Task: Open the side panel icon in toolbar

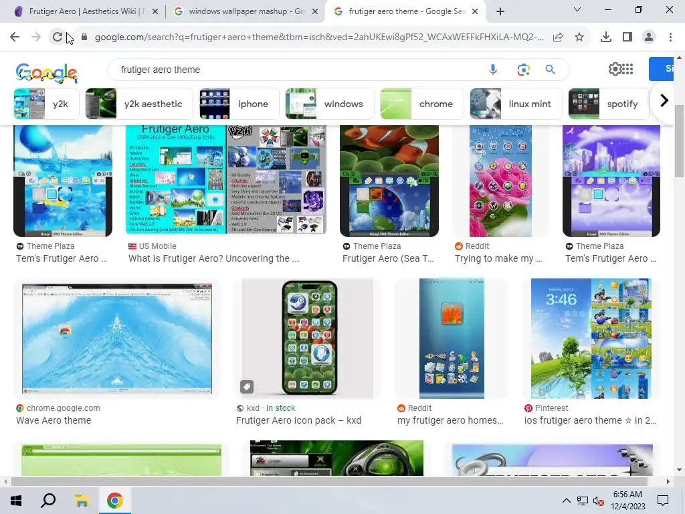Action: [x=627, y=37]
